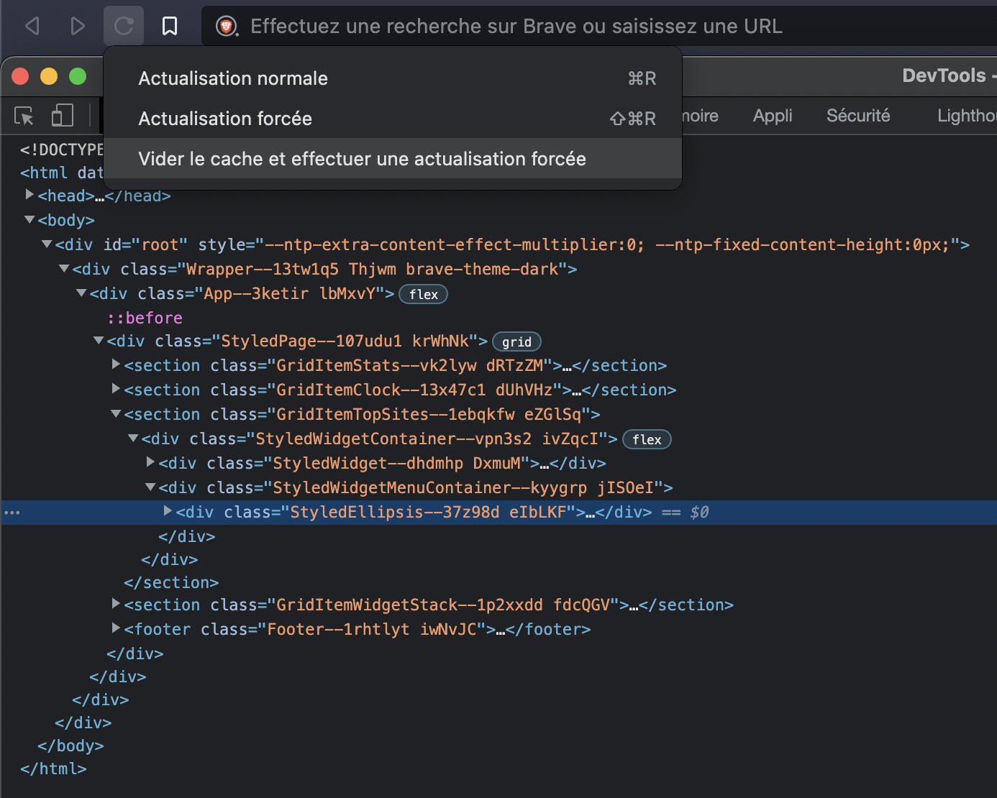The height and width of the screenshot is (798, 997).
Task: Expand the GridItemStats section node
Action: click(x=116, y=364)
